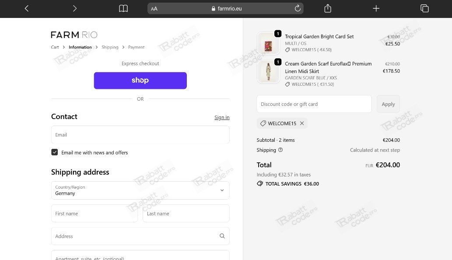Show all tabs with the tabs overview icon
452x260 pixels.
[424, 8]
